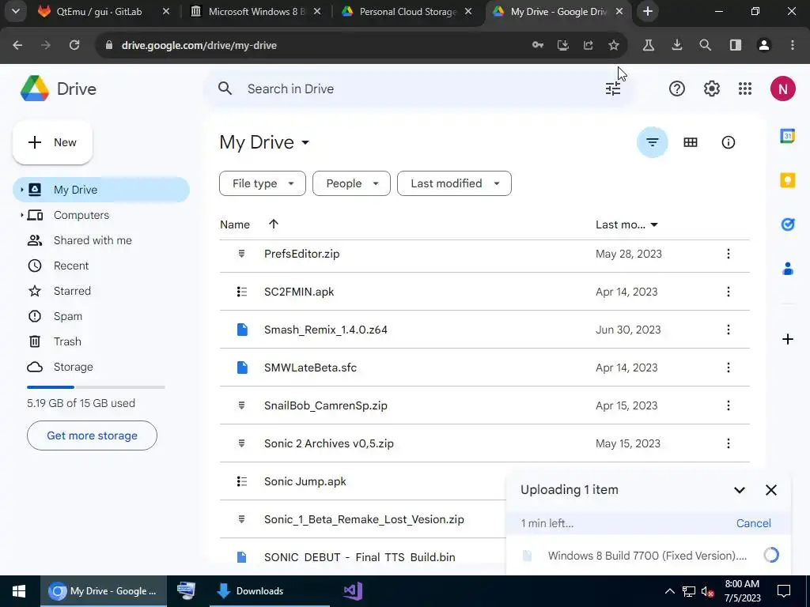Open more actions for SnailBob_CamrenSp.zip
The image size is (810, 607).
pos(728,405)
